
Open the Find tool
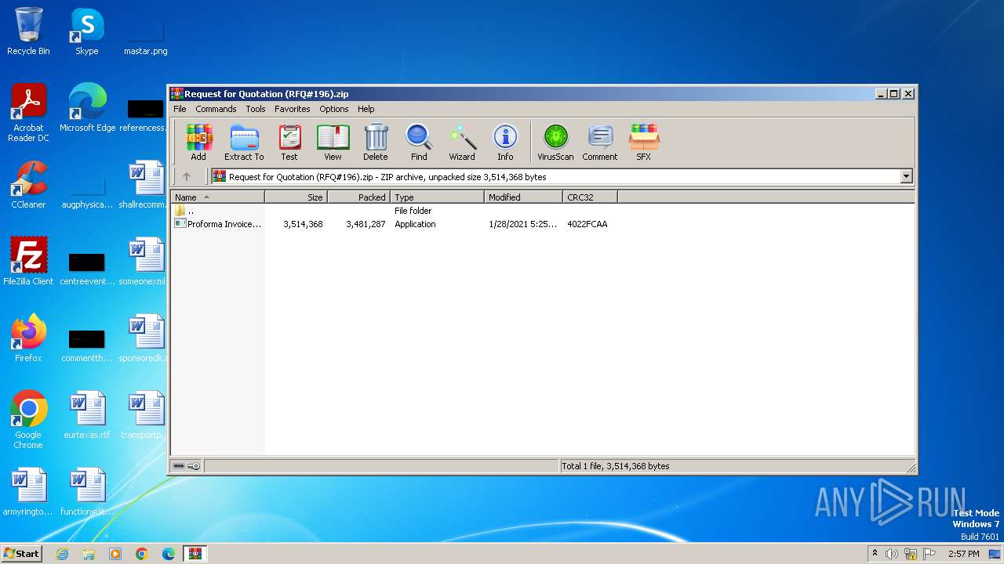point(419,143)
